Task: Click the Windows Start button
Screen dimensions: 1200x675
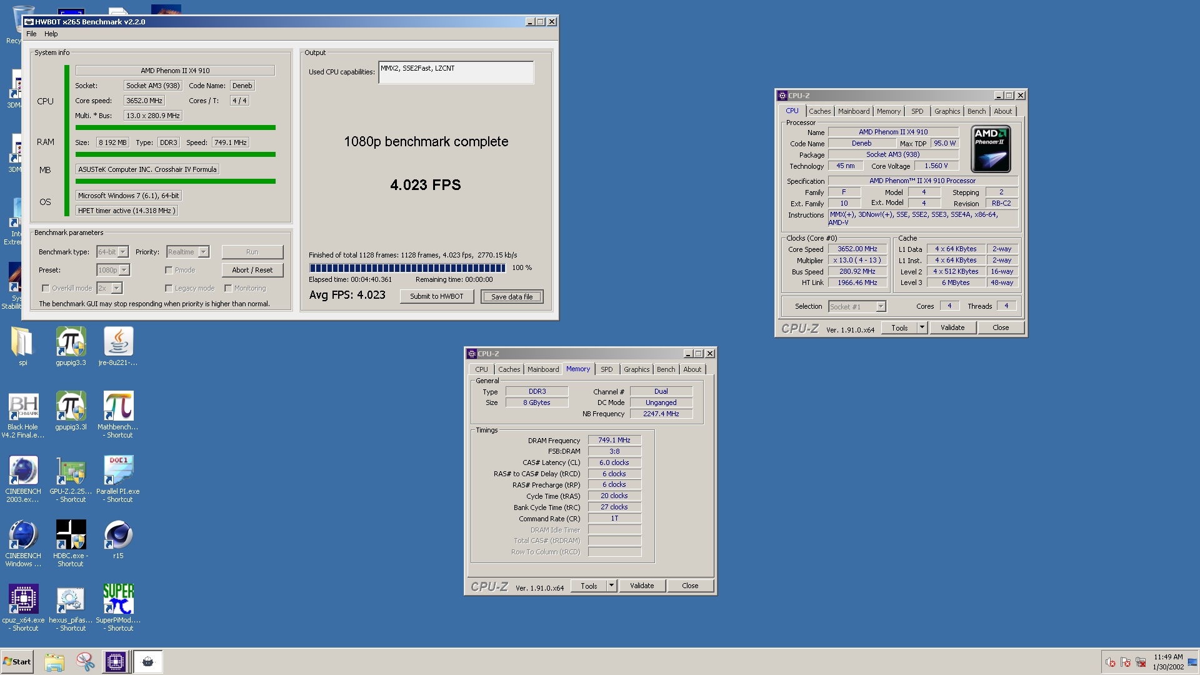Action: click(x=17, y=662)
